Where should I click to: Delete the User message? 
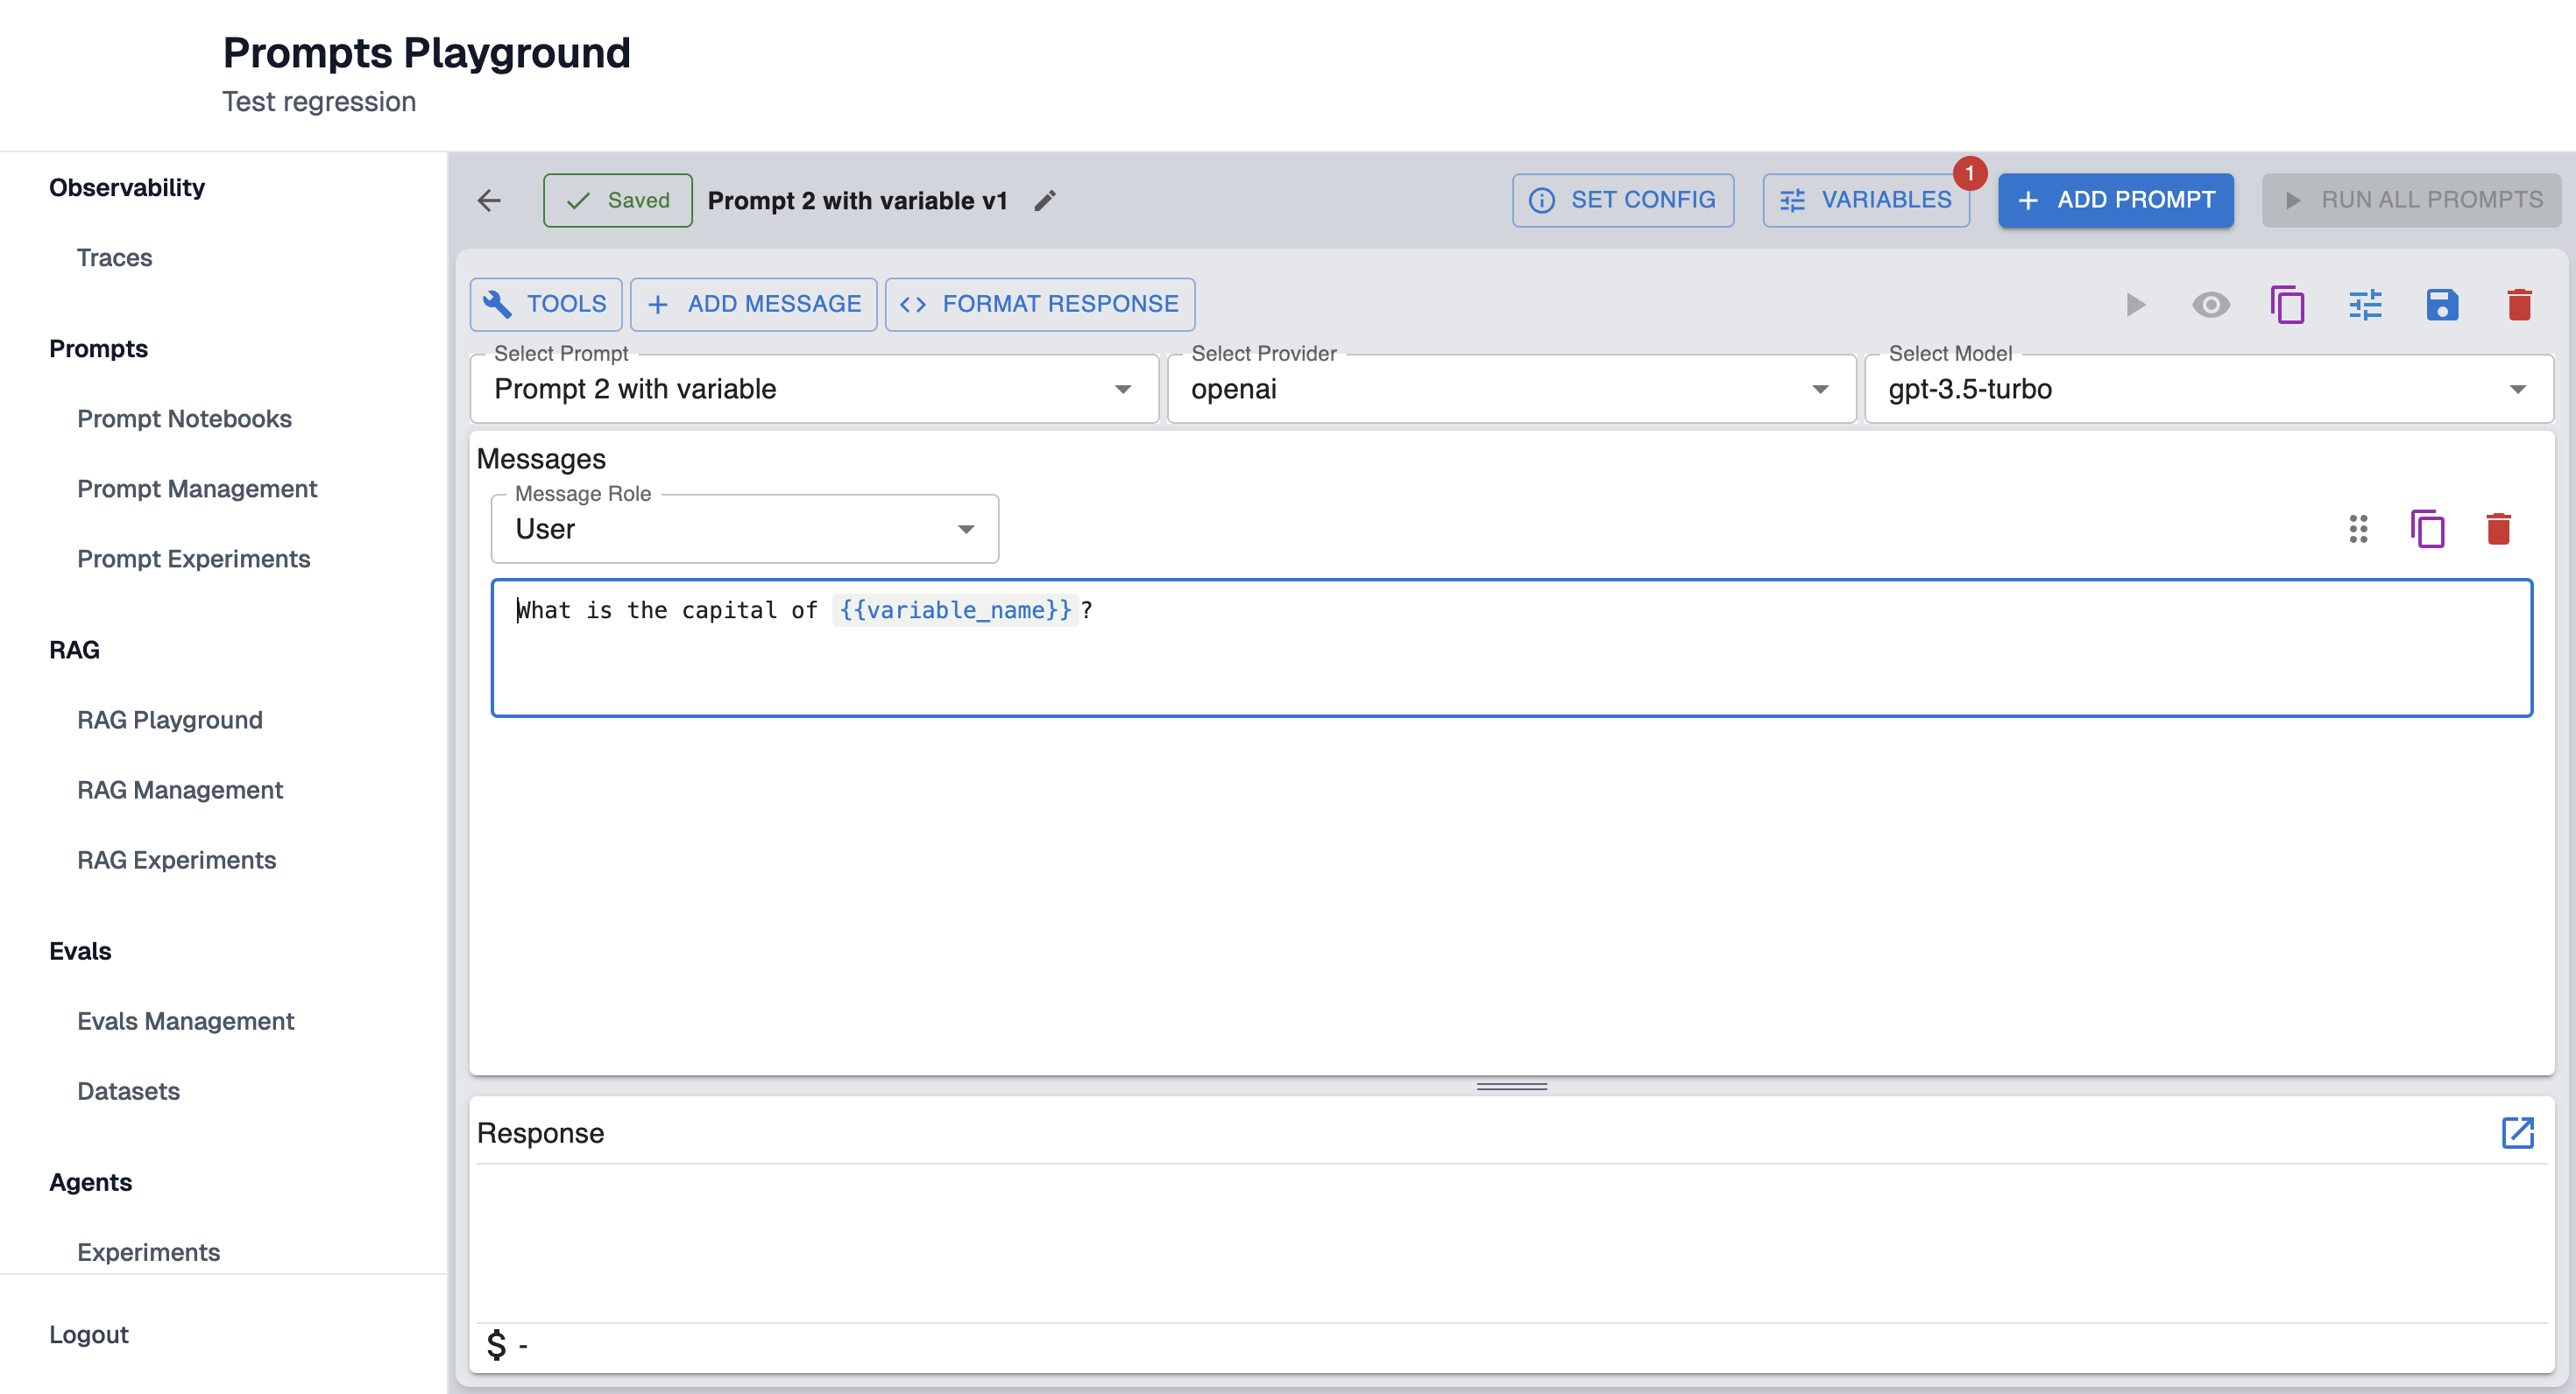(x=2498, y=529)
